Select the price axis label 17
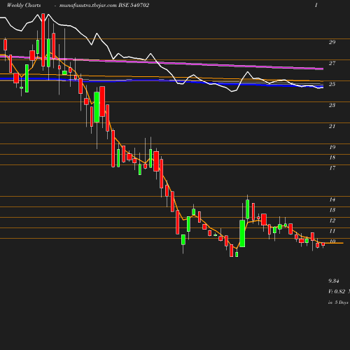This screenshot has height=350, width=350. [x=332, y=168]
